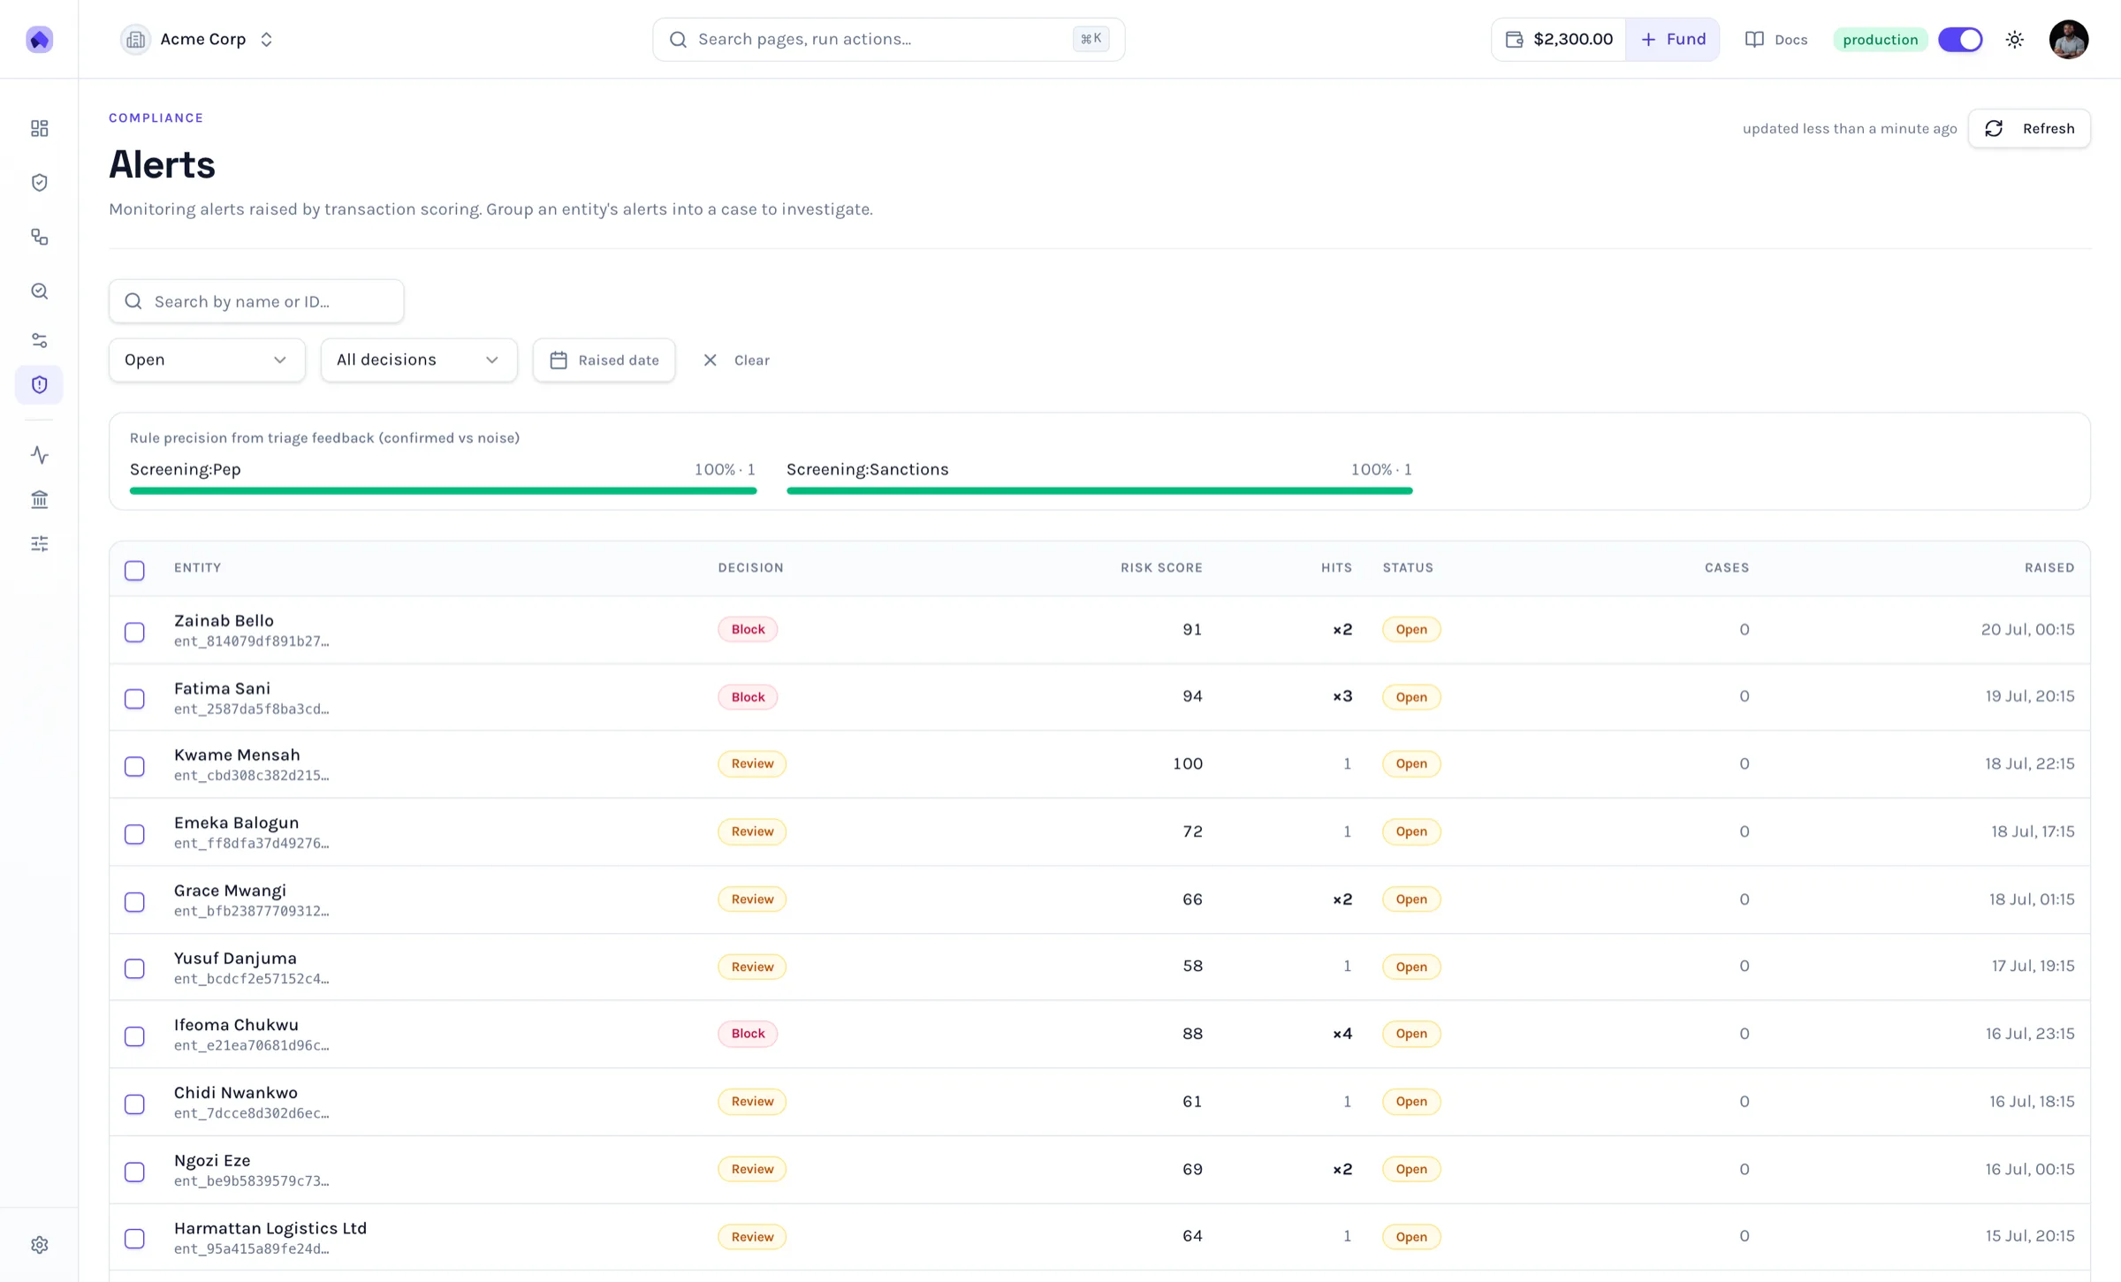Click the Entity column header
Screen dimensions: 2121x1282
point(198,568)
